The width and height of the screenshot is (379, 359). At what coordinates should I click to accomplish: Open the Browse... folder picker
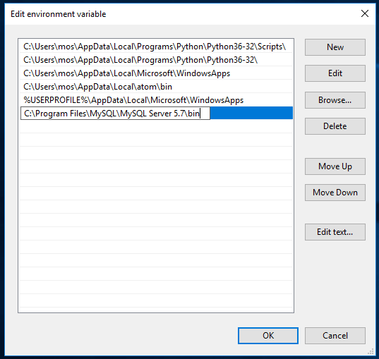coord(335,100)
